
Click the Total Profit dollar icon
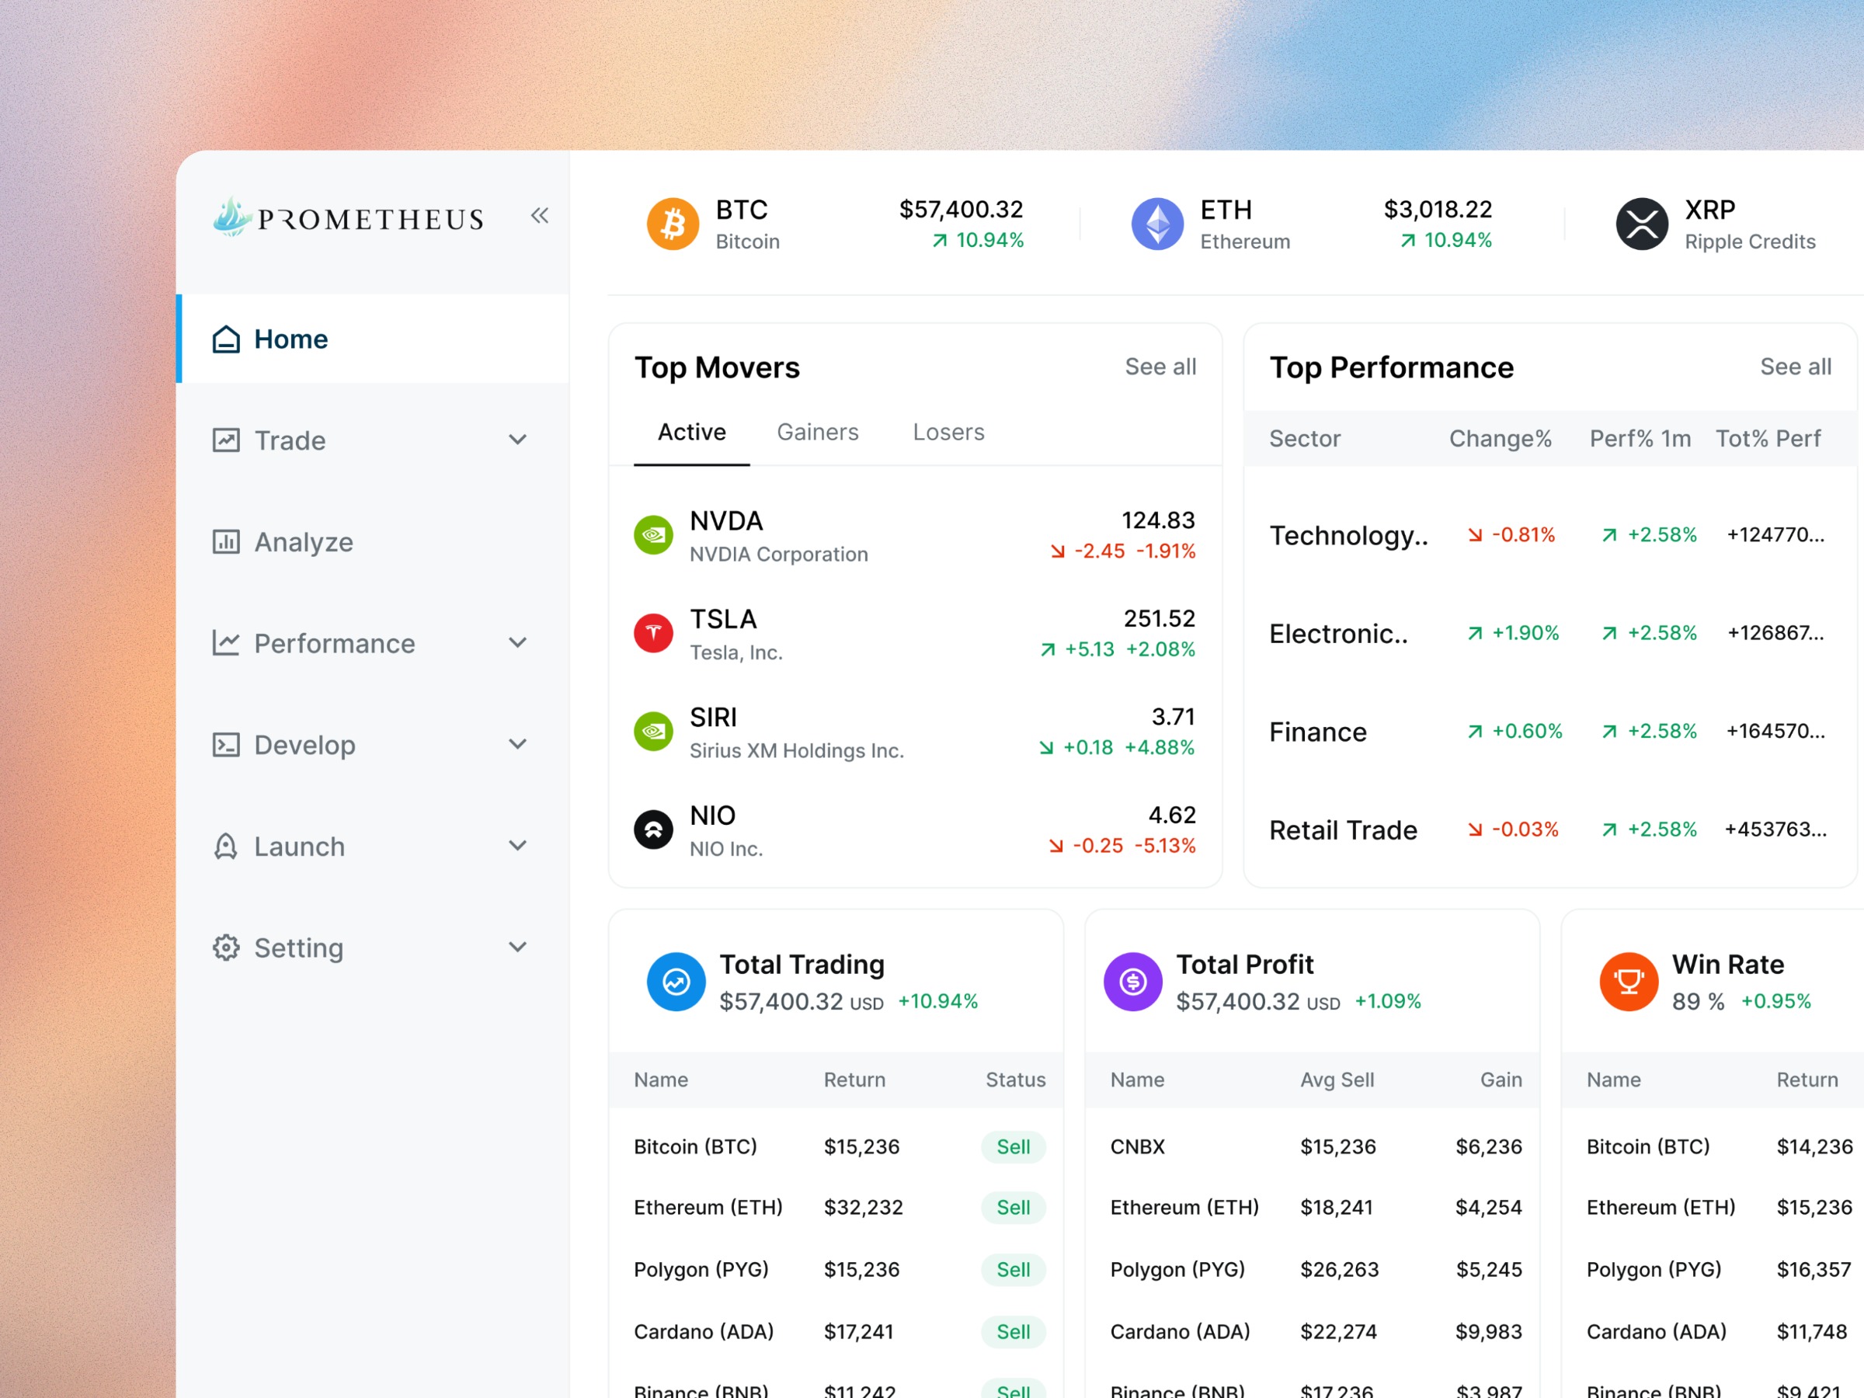pos(1133,981)
